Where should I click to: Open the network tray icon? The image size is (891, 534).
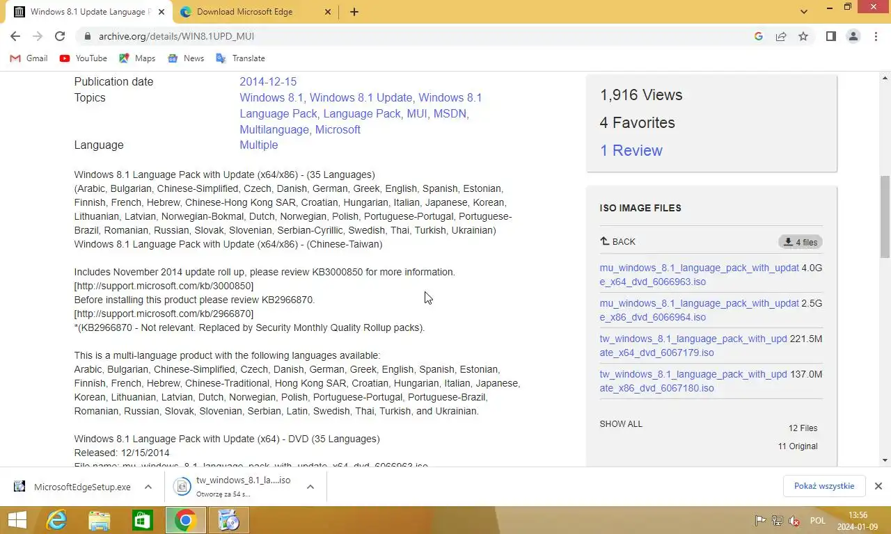point(778,521)
